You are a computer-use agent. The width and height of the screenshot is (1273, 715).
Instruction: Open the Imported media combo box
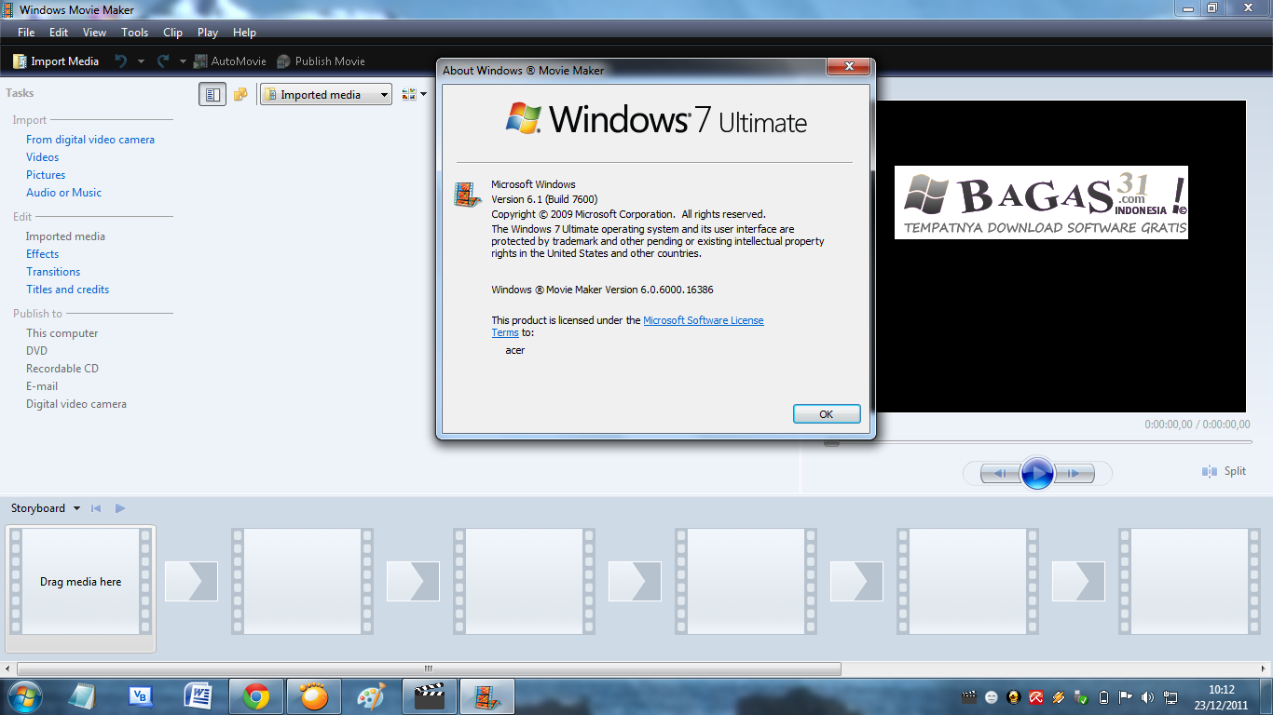325,94
